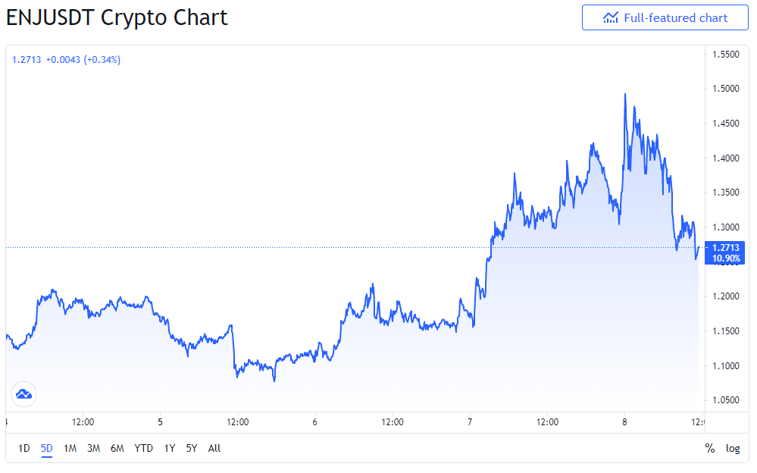Choose the YTD time range
Viewport: 757px width, 473px height.
coord(143,448)
